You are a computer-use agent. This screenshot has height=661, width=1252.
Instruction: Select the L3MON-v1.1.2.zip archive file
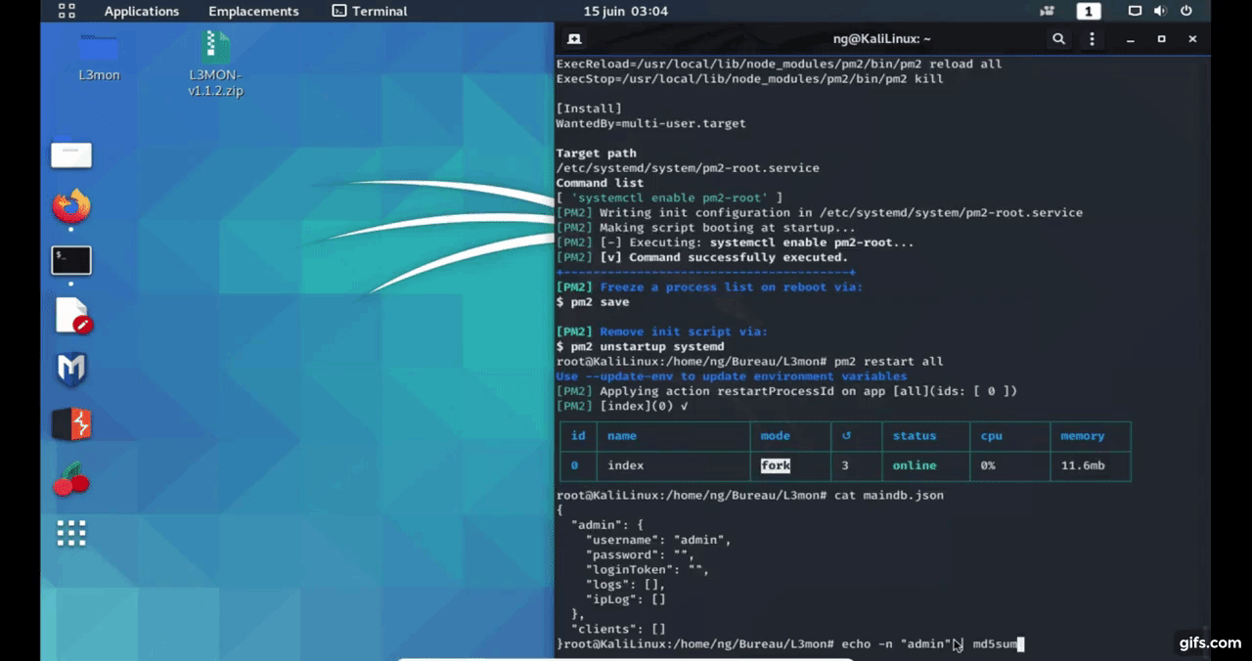click(x=215, y=64)
